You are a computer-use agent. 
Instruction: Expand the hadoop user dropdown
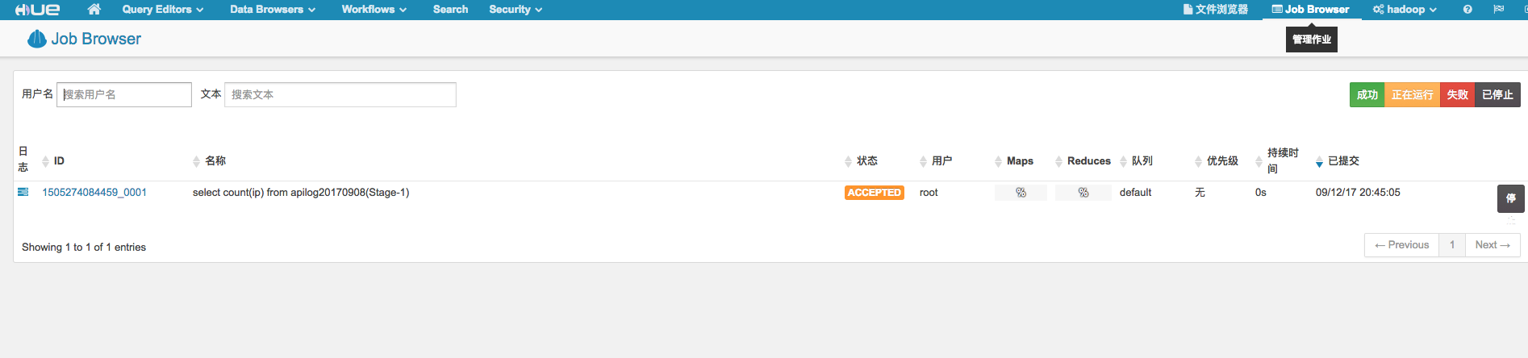coord(1405,10)
